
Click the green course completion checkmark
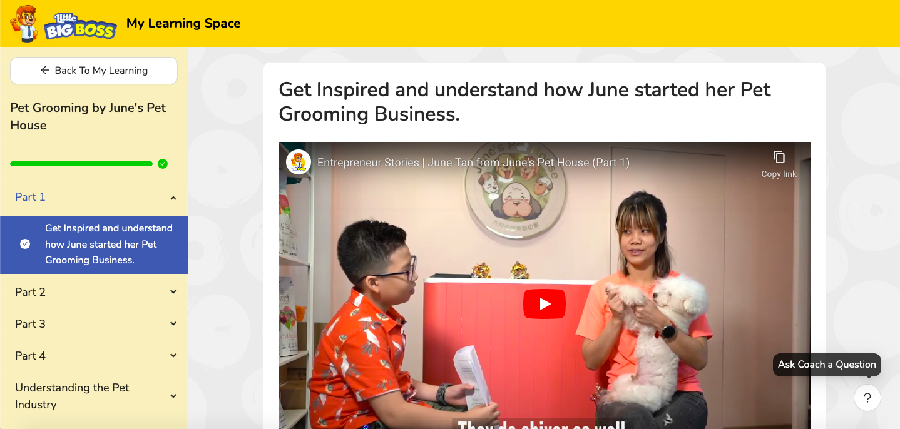tap(163, 164)
